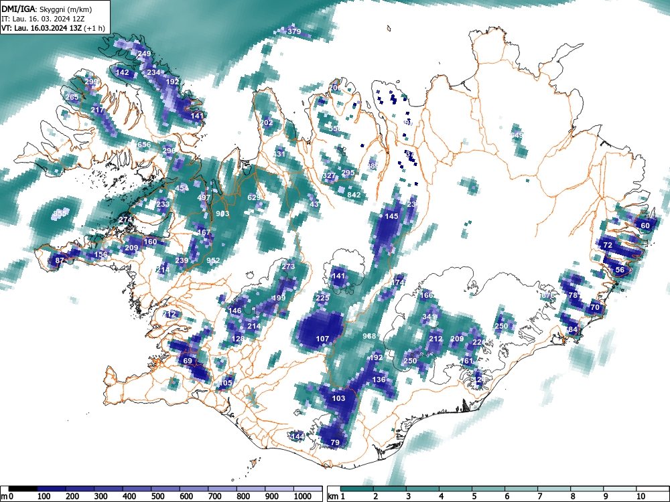This screenshot has height=502, width=670.
Task: Click the 128 visibility value
Action: click(238, 339)
